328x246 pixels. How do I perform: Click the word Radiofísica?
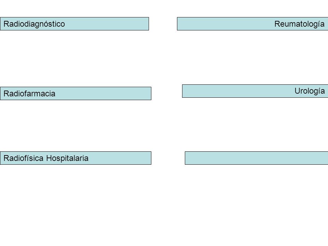(x=24, y=158)
